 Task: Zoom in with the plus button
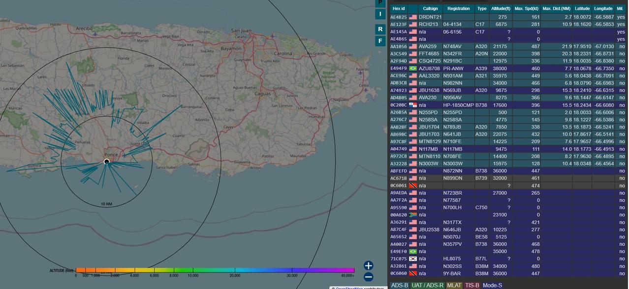point(368,265)
